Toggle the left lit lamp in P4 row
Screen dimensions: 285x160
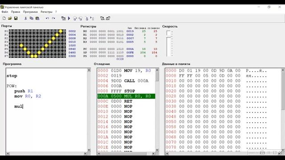click(21, 45)
